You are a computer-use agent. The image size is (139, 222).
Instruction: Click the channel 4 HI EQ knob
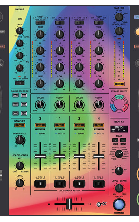(99, 51)
